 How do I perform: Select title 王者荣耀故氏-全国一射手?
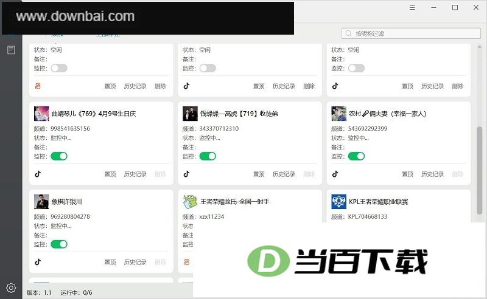[x=235, y=202]
